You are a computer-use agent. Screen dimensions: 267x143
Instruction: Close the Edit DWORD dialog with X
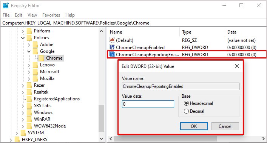[x=237, y=66]
